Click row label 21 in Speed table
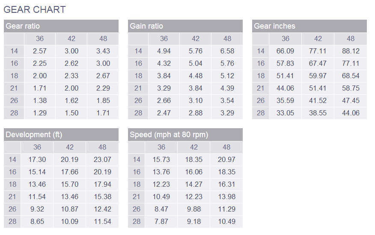This screenshot has width=375, height=235. tap(136, 197)
